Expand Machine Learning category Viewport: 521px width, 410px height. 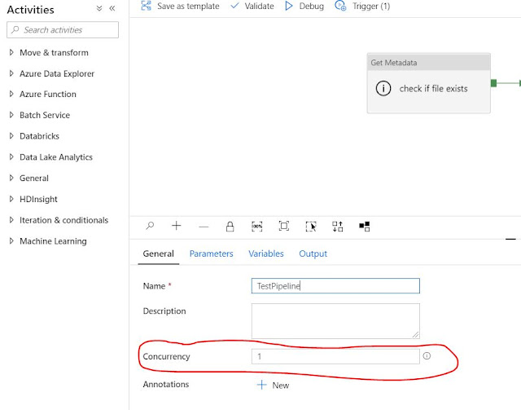(11, 241)
